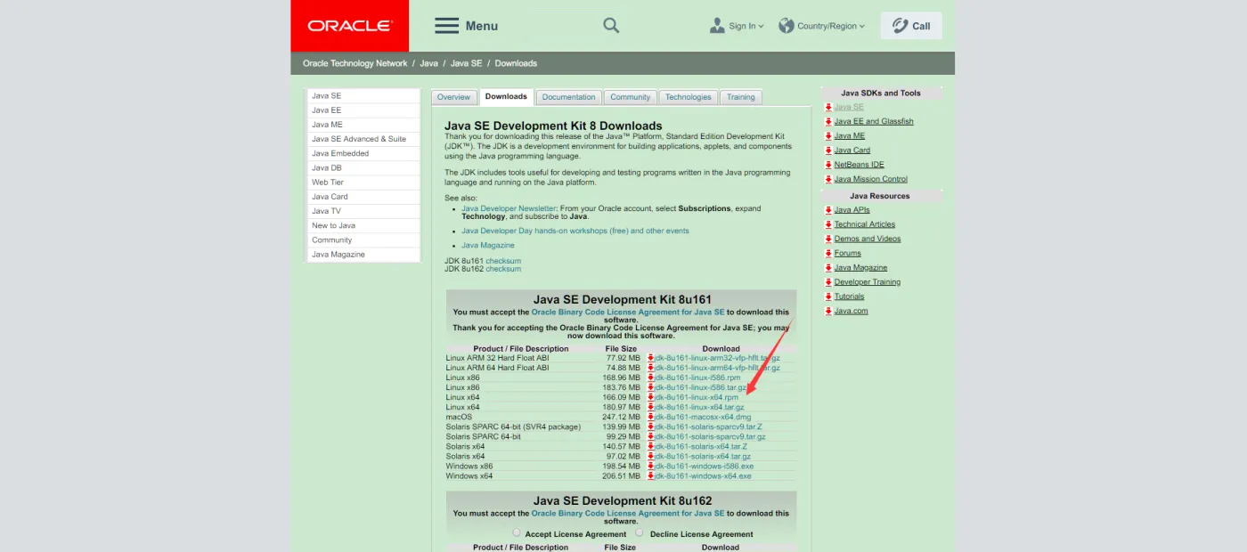Click red arrow icon beside Java ME in SDKs

[x=828, y=136]
